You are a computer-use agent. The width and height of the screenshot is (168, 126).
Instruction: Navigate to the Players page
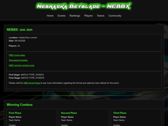(x=88, y=16)
